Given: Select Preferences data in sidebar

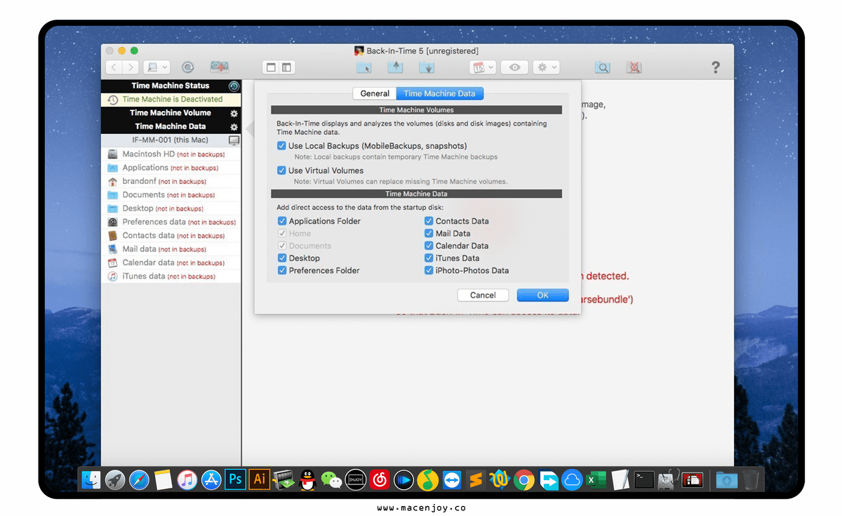Looking at the screenshot, I should tap(171, 222).
